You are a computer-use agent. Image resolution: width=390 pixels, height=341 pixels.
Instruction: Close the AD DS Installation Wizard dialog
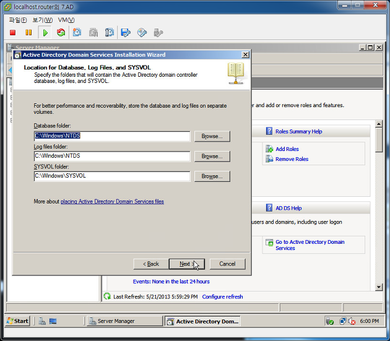[245, 54]
